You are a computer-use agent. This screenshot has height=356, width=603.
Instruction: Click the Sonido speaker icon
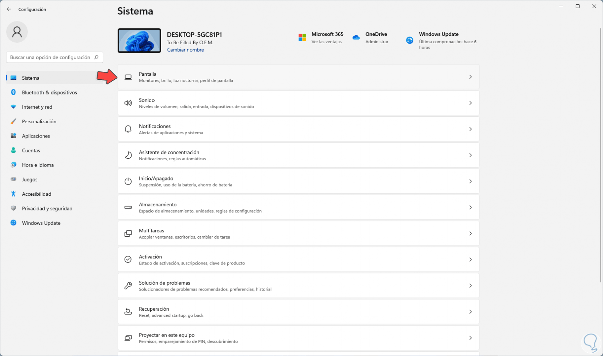(x=128, y=103)
